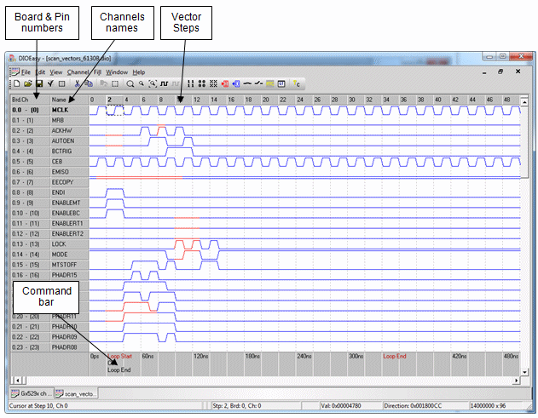Click the 120ns time label in command bar

(201, 356)
